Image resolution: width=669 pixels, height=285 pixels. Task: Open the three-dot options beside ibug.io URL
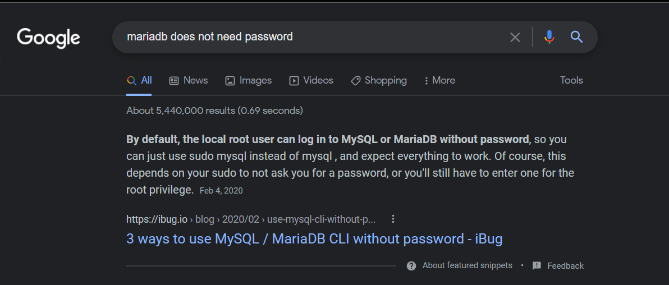[393, 219]
